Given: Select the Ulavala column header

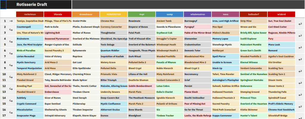Looking at the screenshot, I should coord(58,14).
